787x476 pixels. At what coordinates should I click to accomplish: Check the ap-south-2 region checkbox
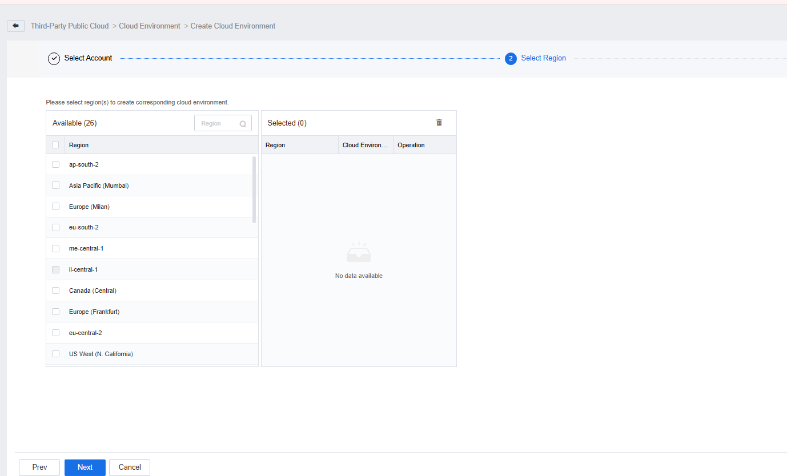coord(55,164)
